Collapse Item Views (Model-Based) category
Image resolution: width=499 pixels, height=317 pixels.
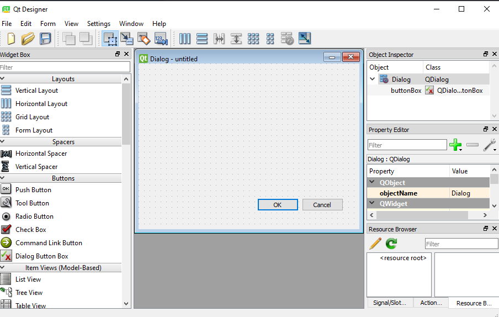(x=2, y=267)
